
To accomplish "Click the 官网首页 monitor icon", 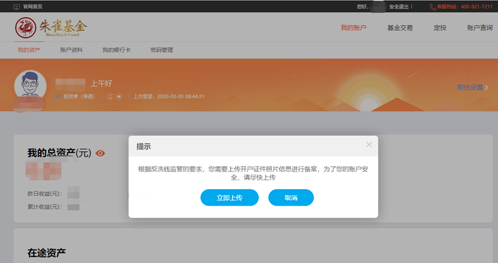I will (16, 7).
